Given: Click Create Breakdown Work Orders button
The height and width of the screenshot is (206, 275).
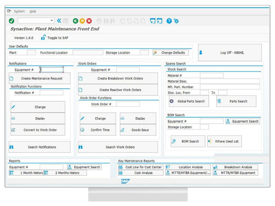Looking at the screenshot, I should pyautogui.click(x=118, y=78).
